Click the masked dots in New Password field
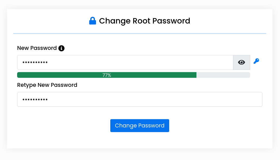The height and width of the screenshot is (160, 280). coord(35,63)
